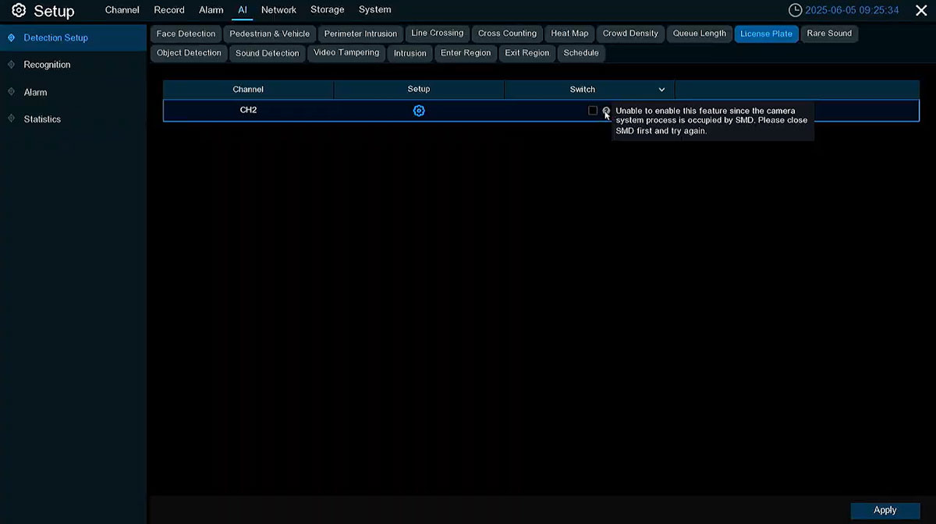Close the Setup window with X
Viewport: 936px width, 524px height.
[920, 11]
